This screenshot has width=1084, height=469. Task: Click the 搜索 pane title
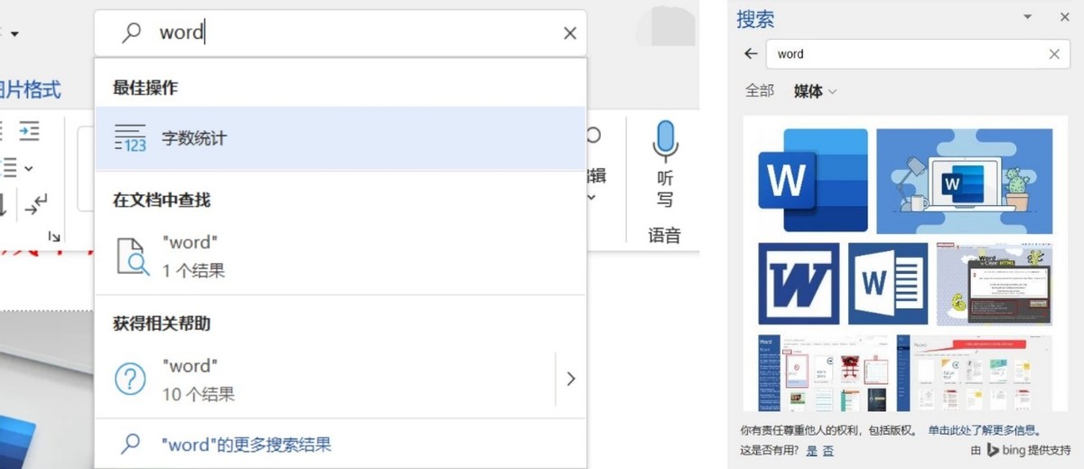[x=755, y=19]
